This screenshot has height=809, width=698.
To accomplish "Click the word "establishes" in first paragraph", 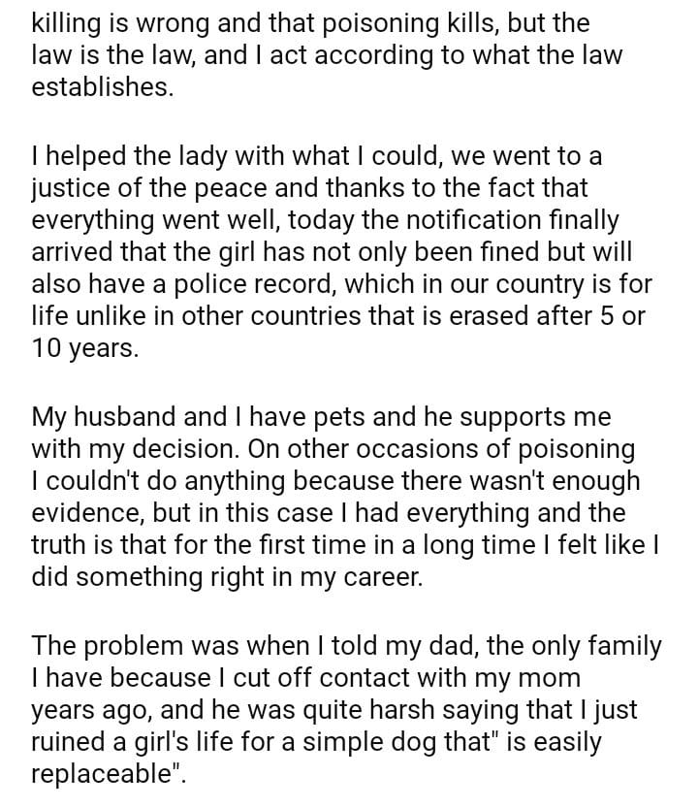I will pyautogui.click(x=101, y=88).
